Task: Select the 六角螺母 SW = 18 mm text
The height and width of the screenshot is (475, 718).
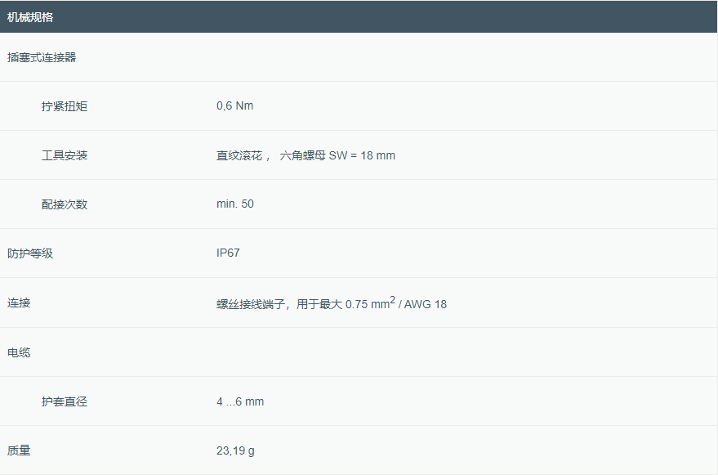Action: pyautogui.click(x=337, y=155)
